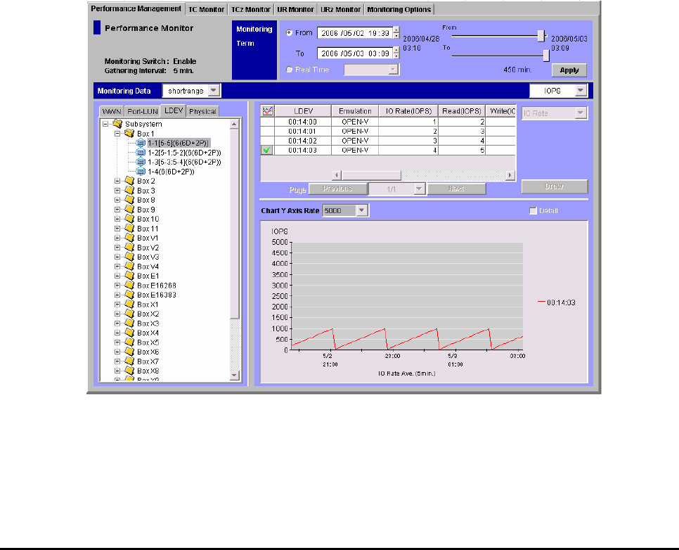Click the Box 1 open folder icon
This screenshot has height=550, width=679.
click(x=129, y=133)
